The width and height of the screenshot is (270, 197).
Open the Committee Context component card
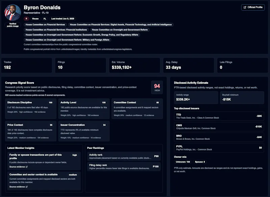(x=137, y=109)
